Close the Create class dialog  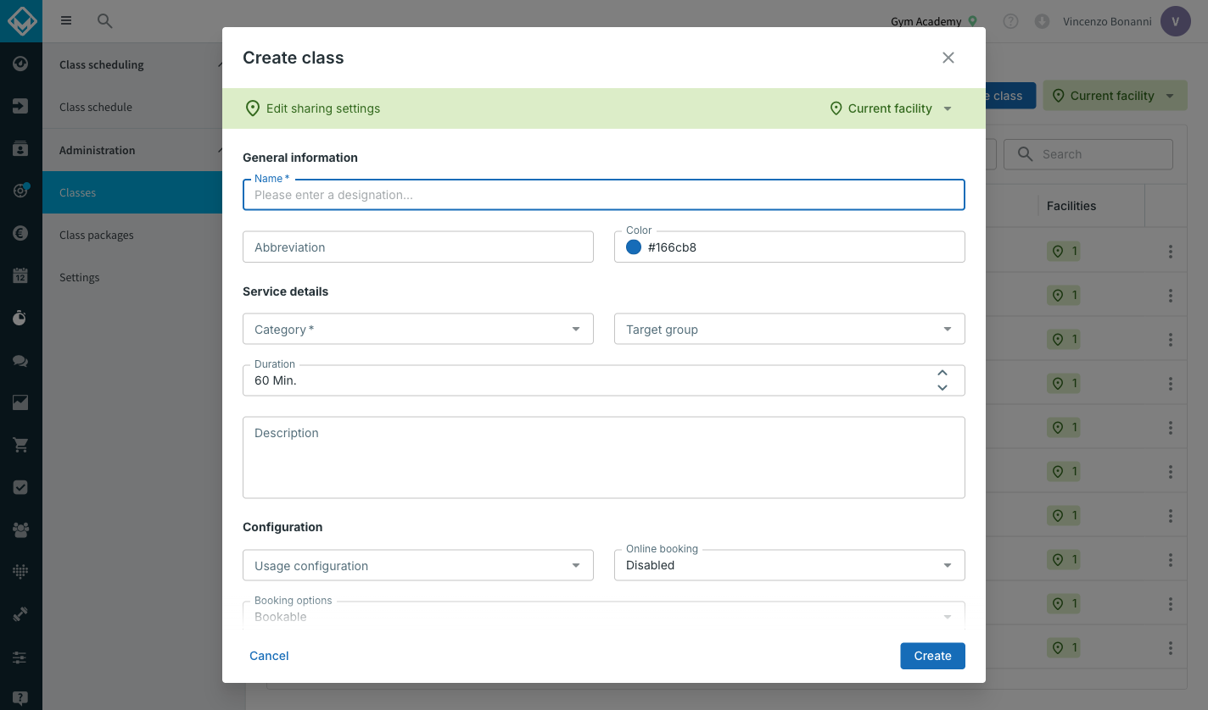click(948, 58)
